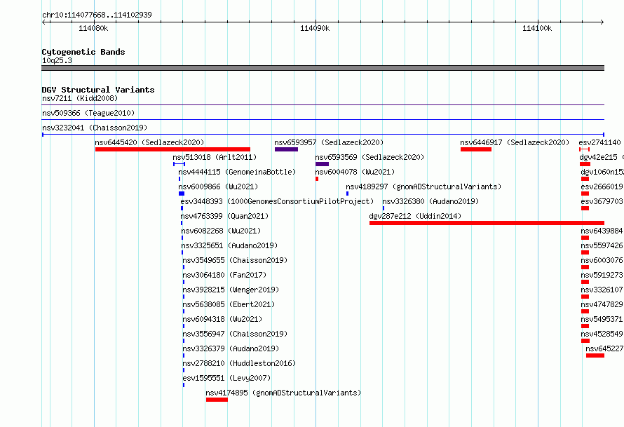This screenshot has width=624, height=427.
Task: Click the nsv6439884 variant label
Action: point(602,231)
